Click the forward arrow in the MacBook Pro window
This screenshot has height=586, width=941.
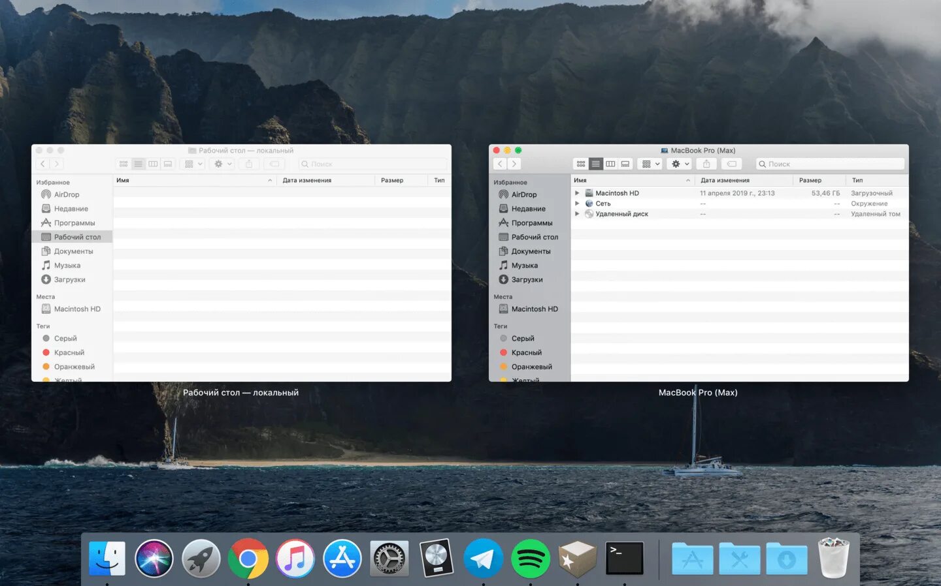(514, 164)
